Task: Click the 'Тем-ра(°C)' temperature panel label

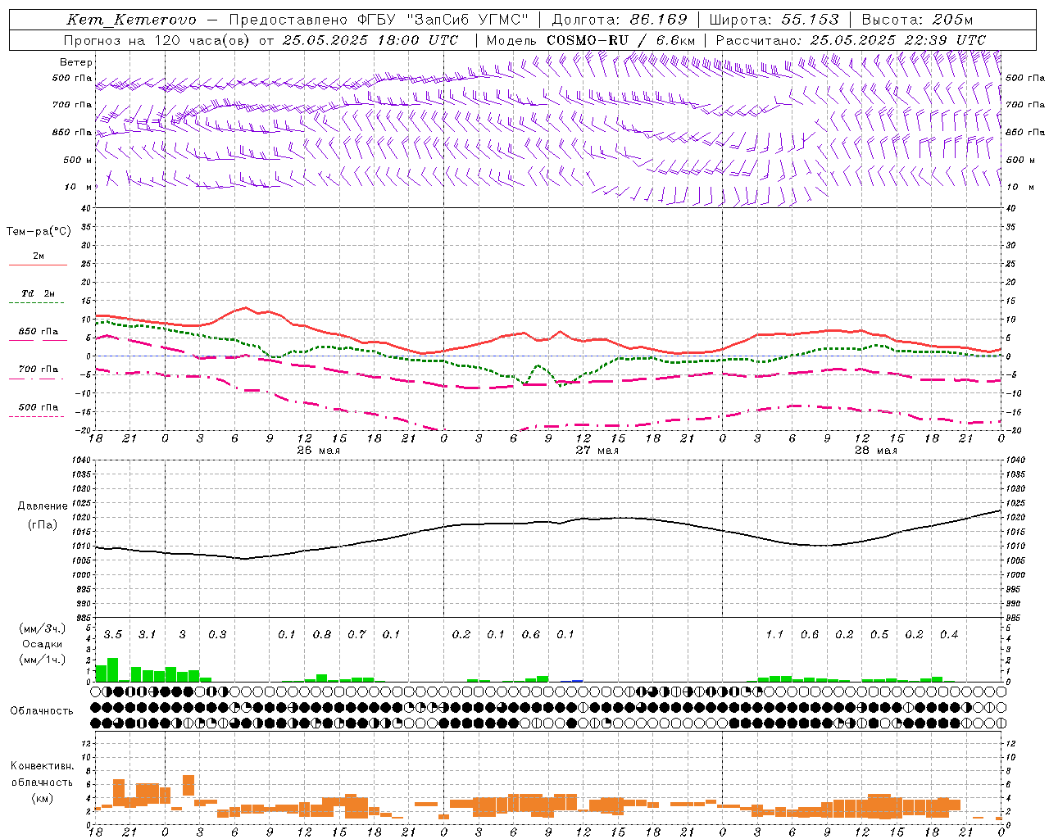Action: 39,232
